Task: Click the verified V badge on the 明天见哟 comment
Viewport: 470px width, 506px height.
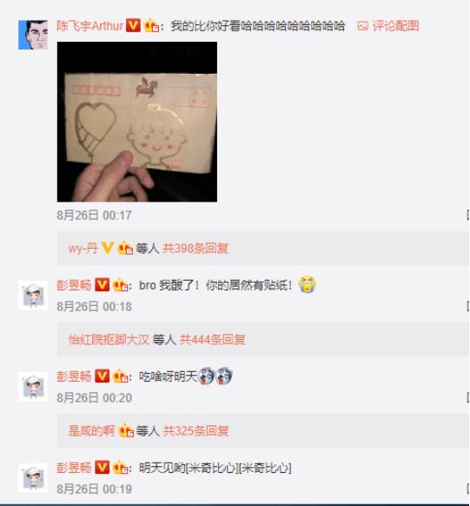Action: pos(102,467)
